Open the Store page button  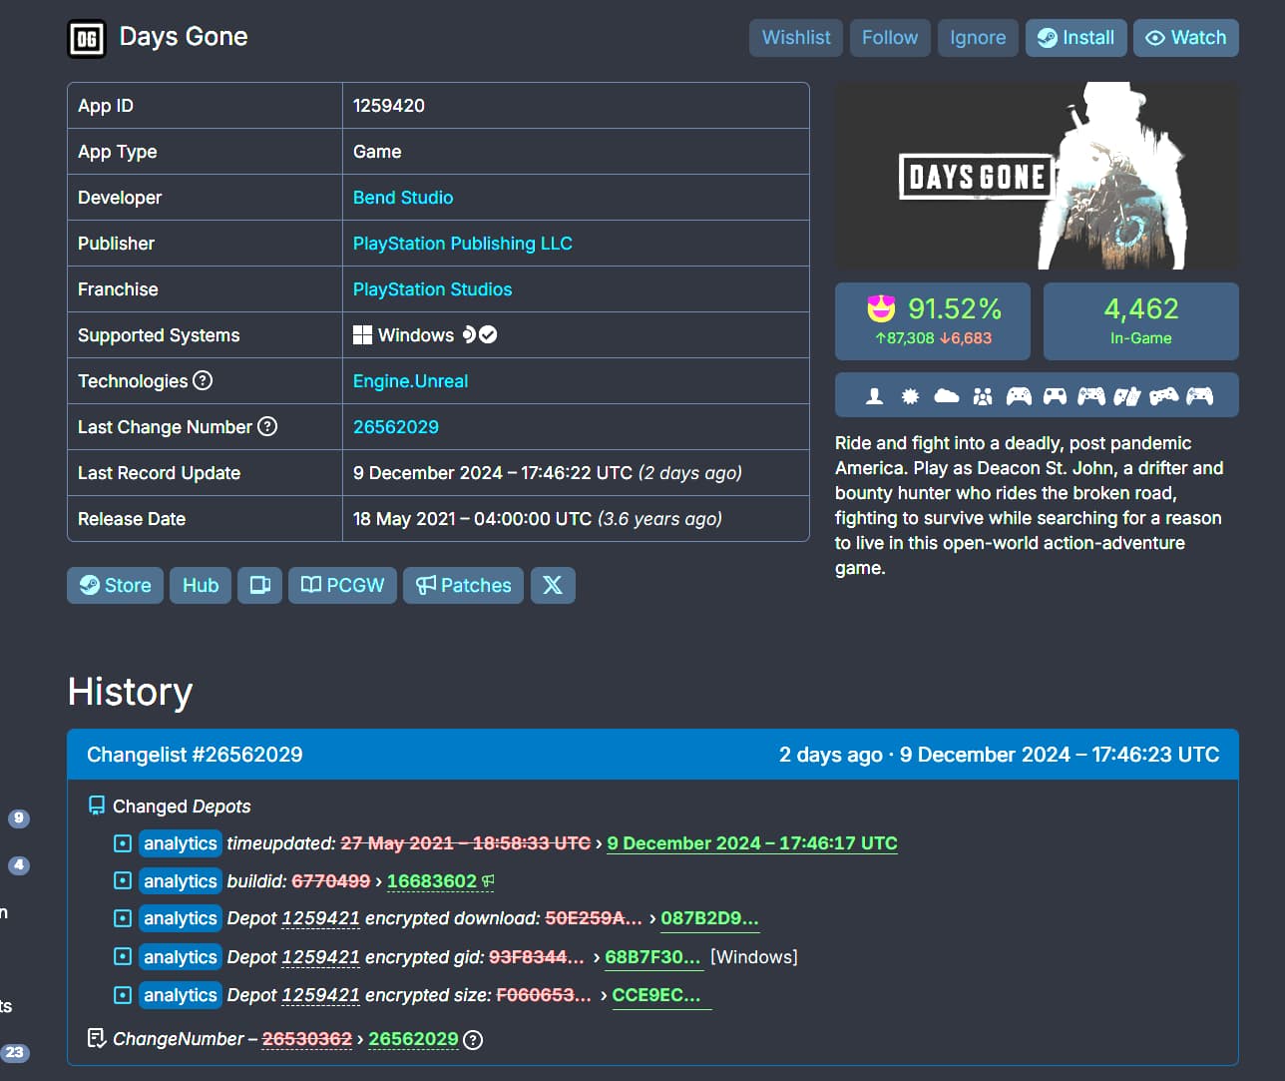tap(115, 585)
